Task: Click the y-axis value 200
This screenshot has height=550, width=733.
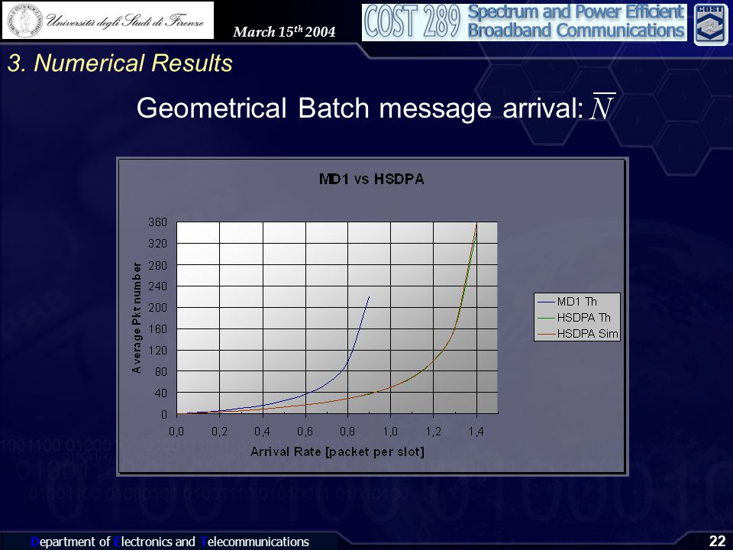Action: pos(157,308)
